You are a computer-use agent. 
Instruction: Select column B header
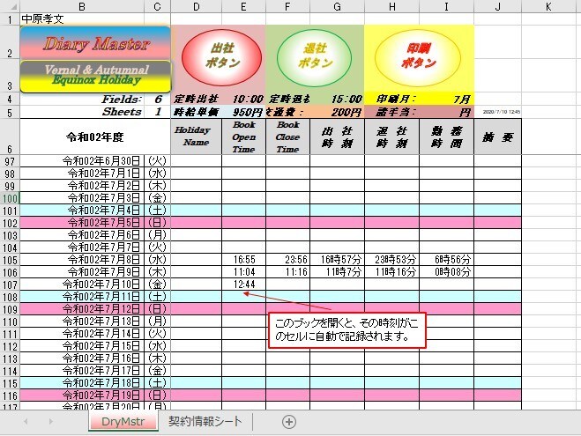click(82, 6)
